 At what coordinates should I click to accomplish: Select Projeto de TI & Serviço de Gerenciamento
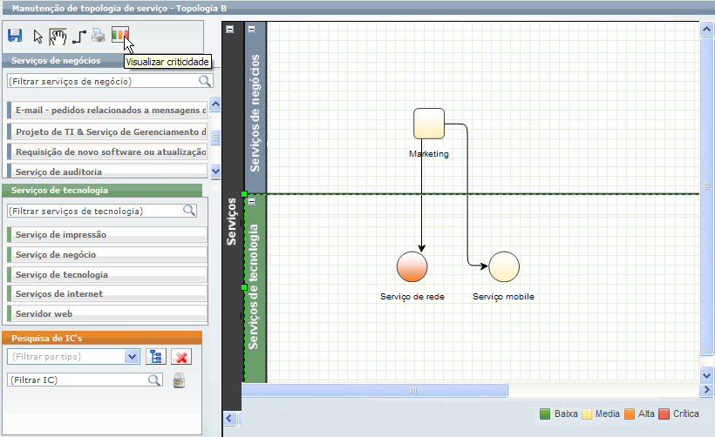point(107,131)
